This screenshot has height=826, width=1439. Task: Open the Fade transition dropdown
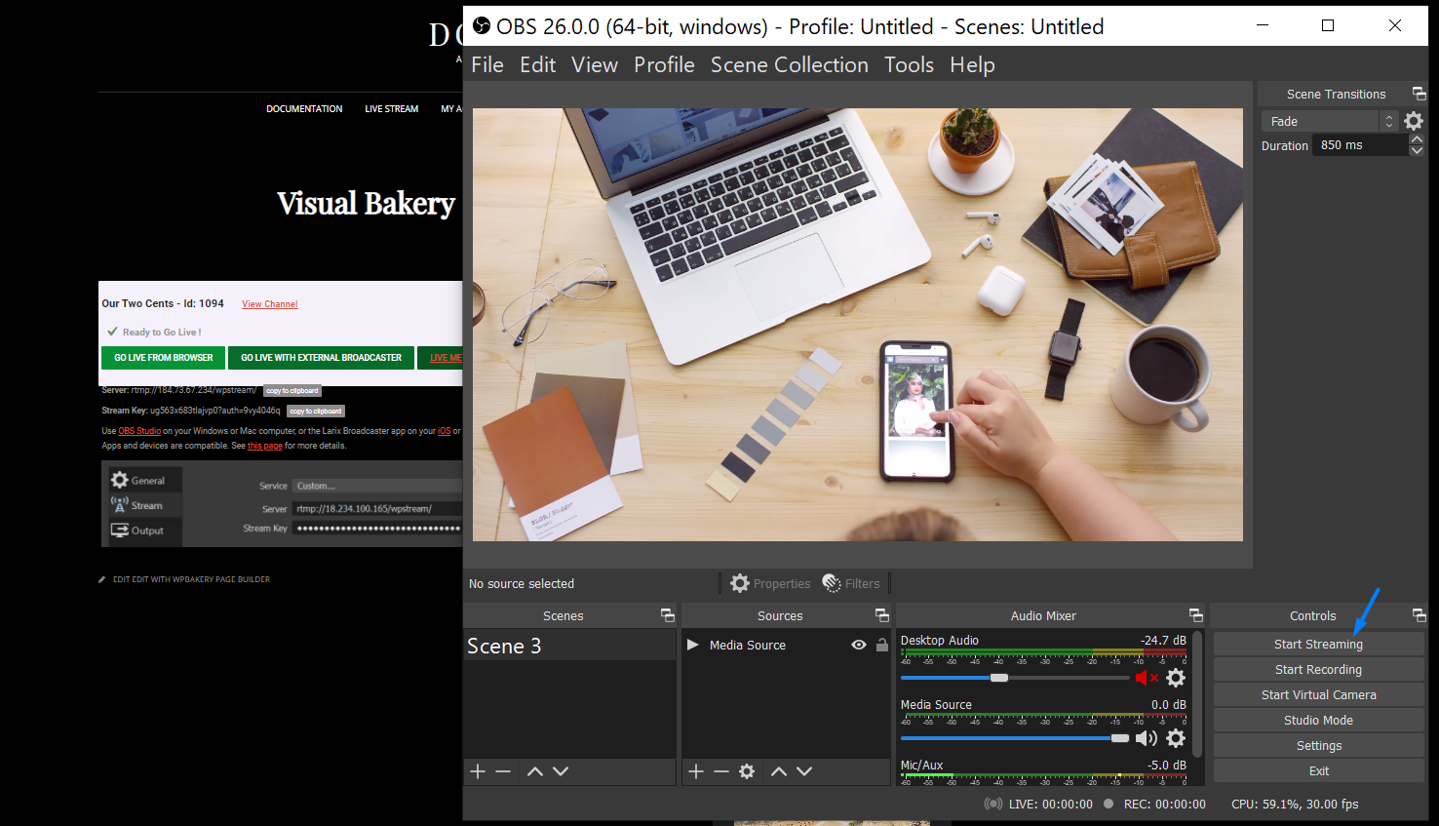click(1330, 121)
